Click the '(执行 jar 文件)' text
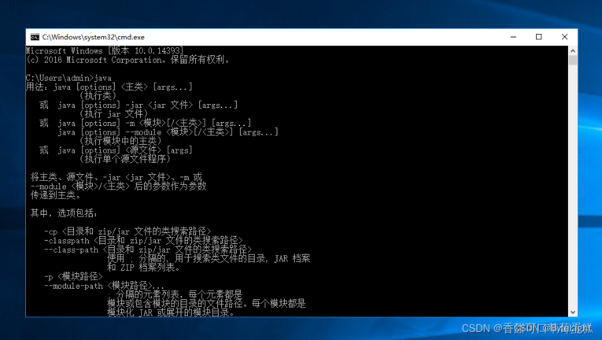This screenshot has width=602, height=340. (x=113, y=114)
